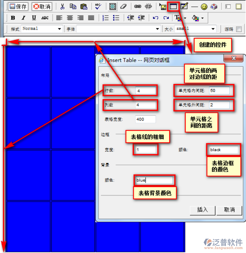Click the paste clipboard icon
This screenshot has width=246, height=253.
click(84, 7)
